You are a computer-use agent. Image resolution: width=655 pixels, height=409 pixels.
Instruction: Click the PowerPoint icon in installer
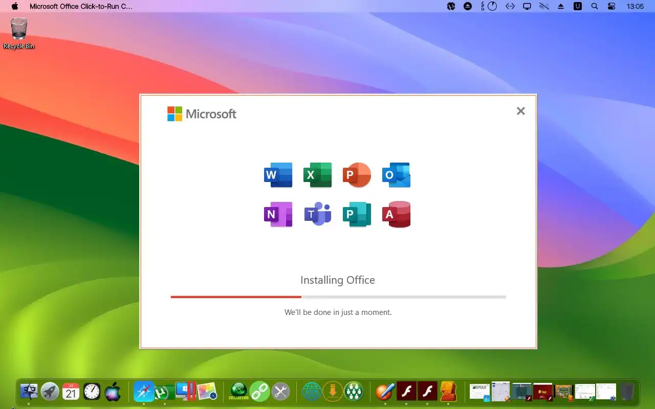click(357, 175)
